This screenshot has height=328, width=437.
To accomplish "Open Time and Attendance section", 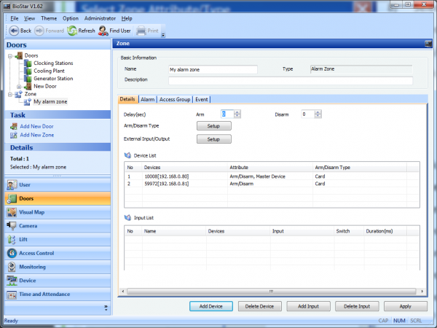I will (x=44, y=294).
